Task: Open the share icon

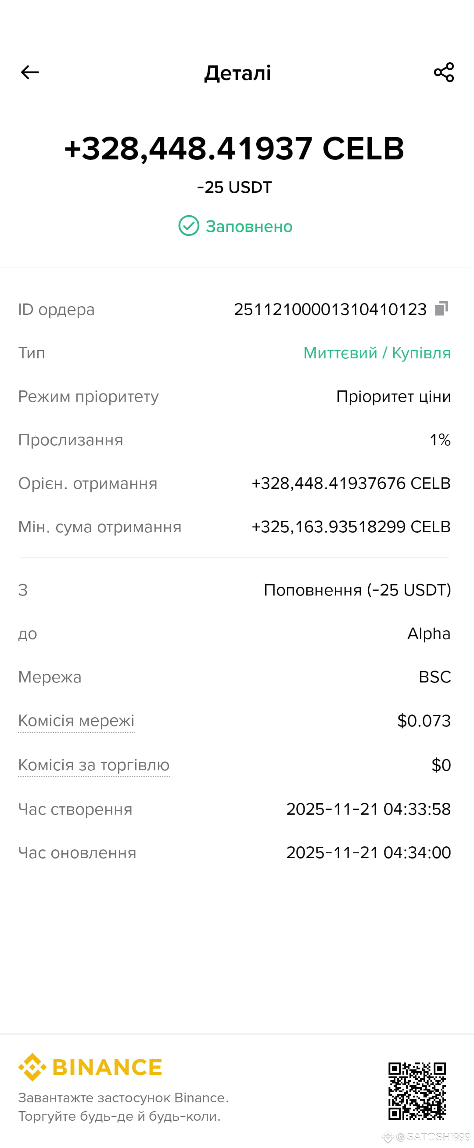Action: [444, 72]
